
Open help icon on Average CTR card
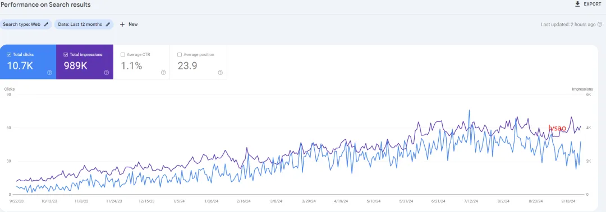pyautogui.click(x=163, y=73)
